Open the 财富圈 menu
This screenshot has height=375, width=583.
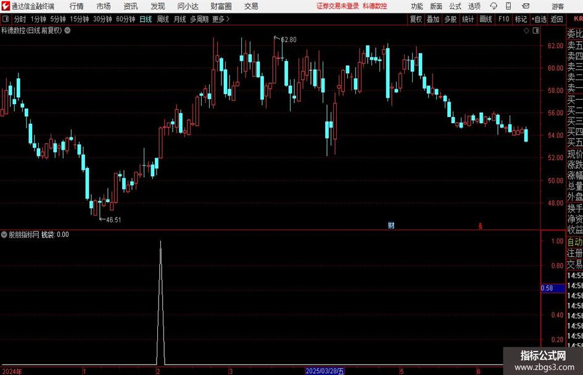(221, 6)
